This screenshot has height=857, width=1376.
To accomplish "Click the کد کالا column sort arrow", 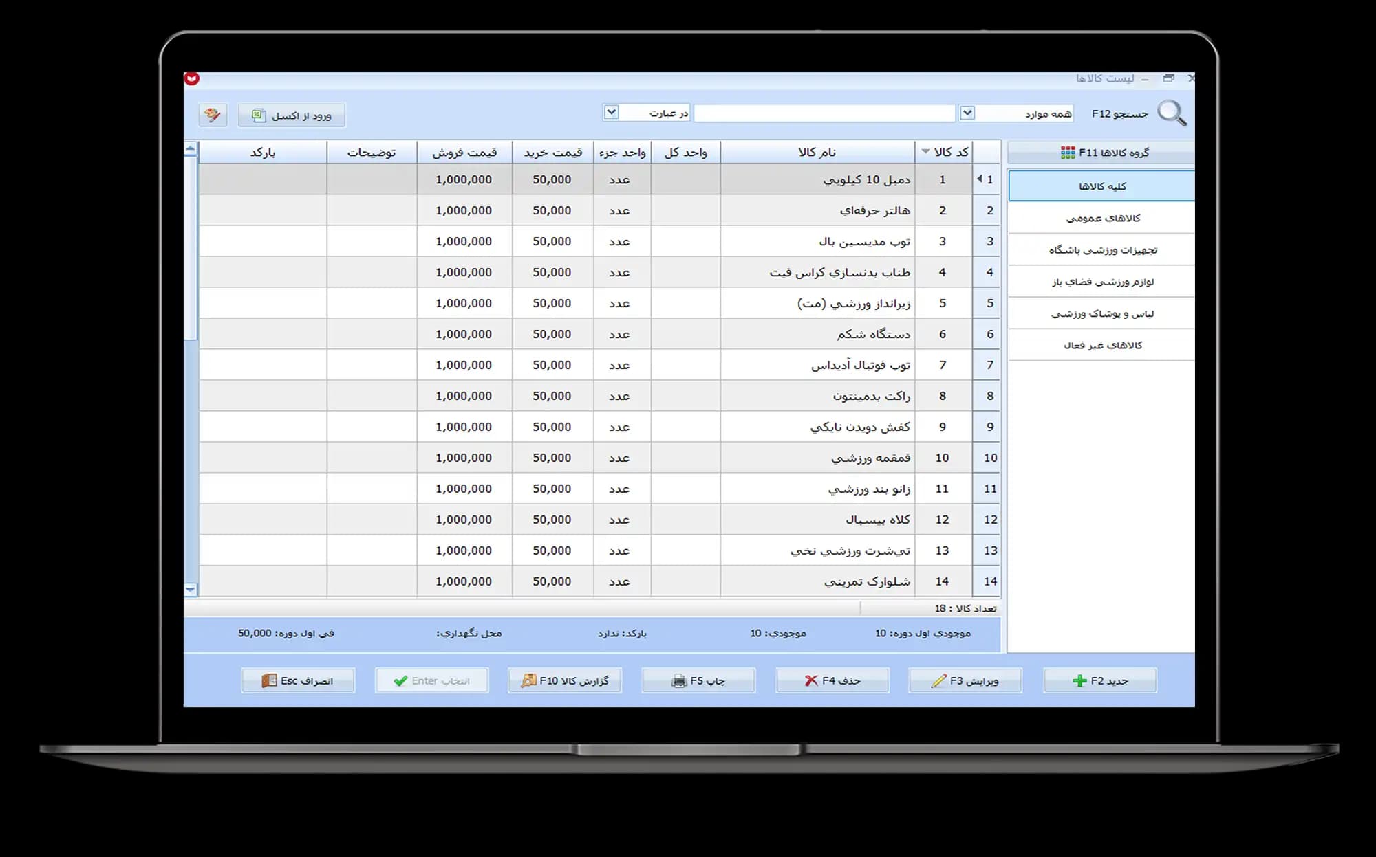I will (x=926, y=152).
